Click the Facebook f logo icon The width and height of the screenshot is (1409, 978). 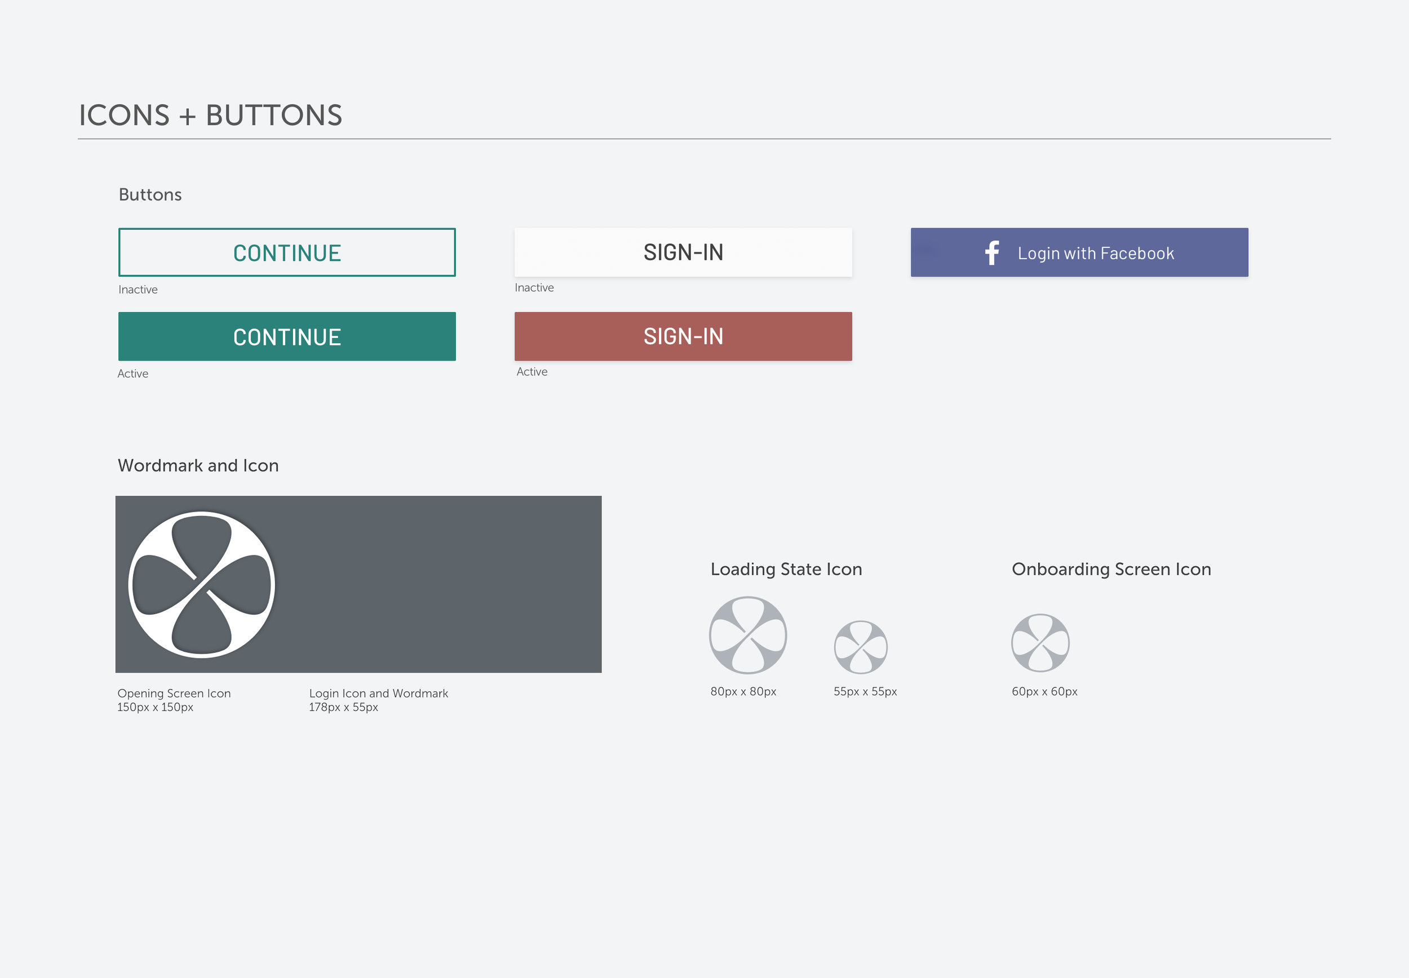(x=992, y=252)
